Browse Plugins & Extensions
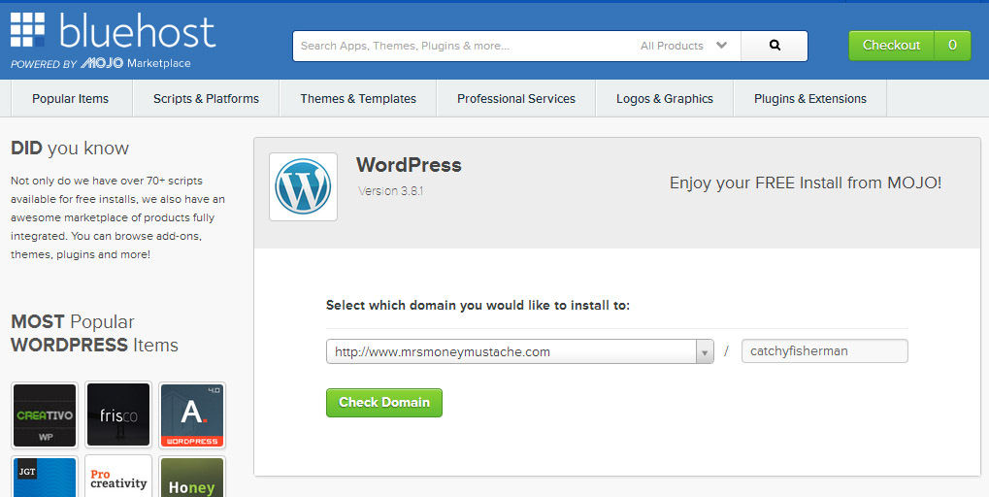This screenshot has width=989, height=497. [x=810, y=98]
